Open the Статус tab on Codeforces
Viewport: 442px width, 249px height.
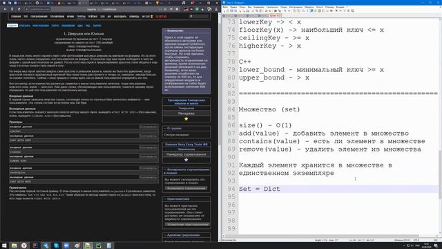55,26
